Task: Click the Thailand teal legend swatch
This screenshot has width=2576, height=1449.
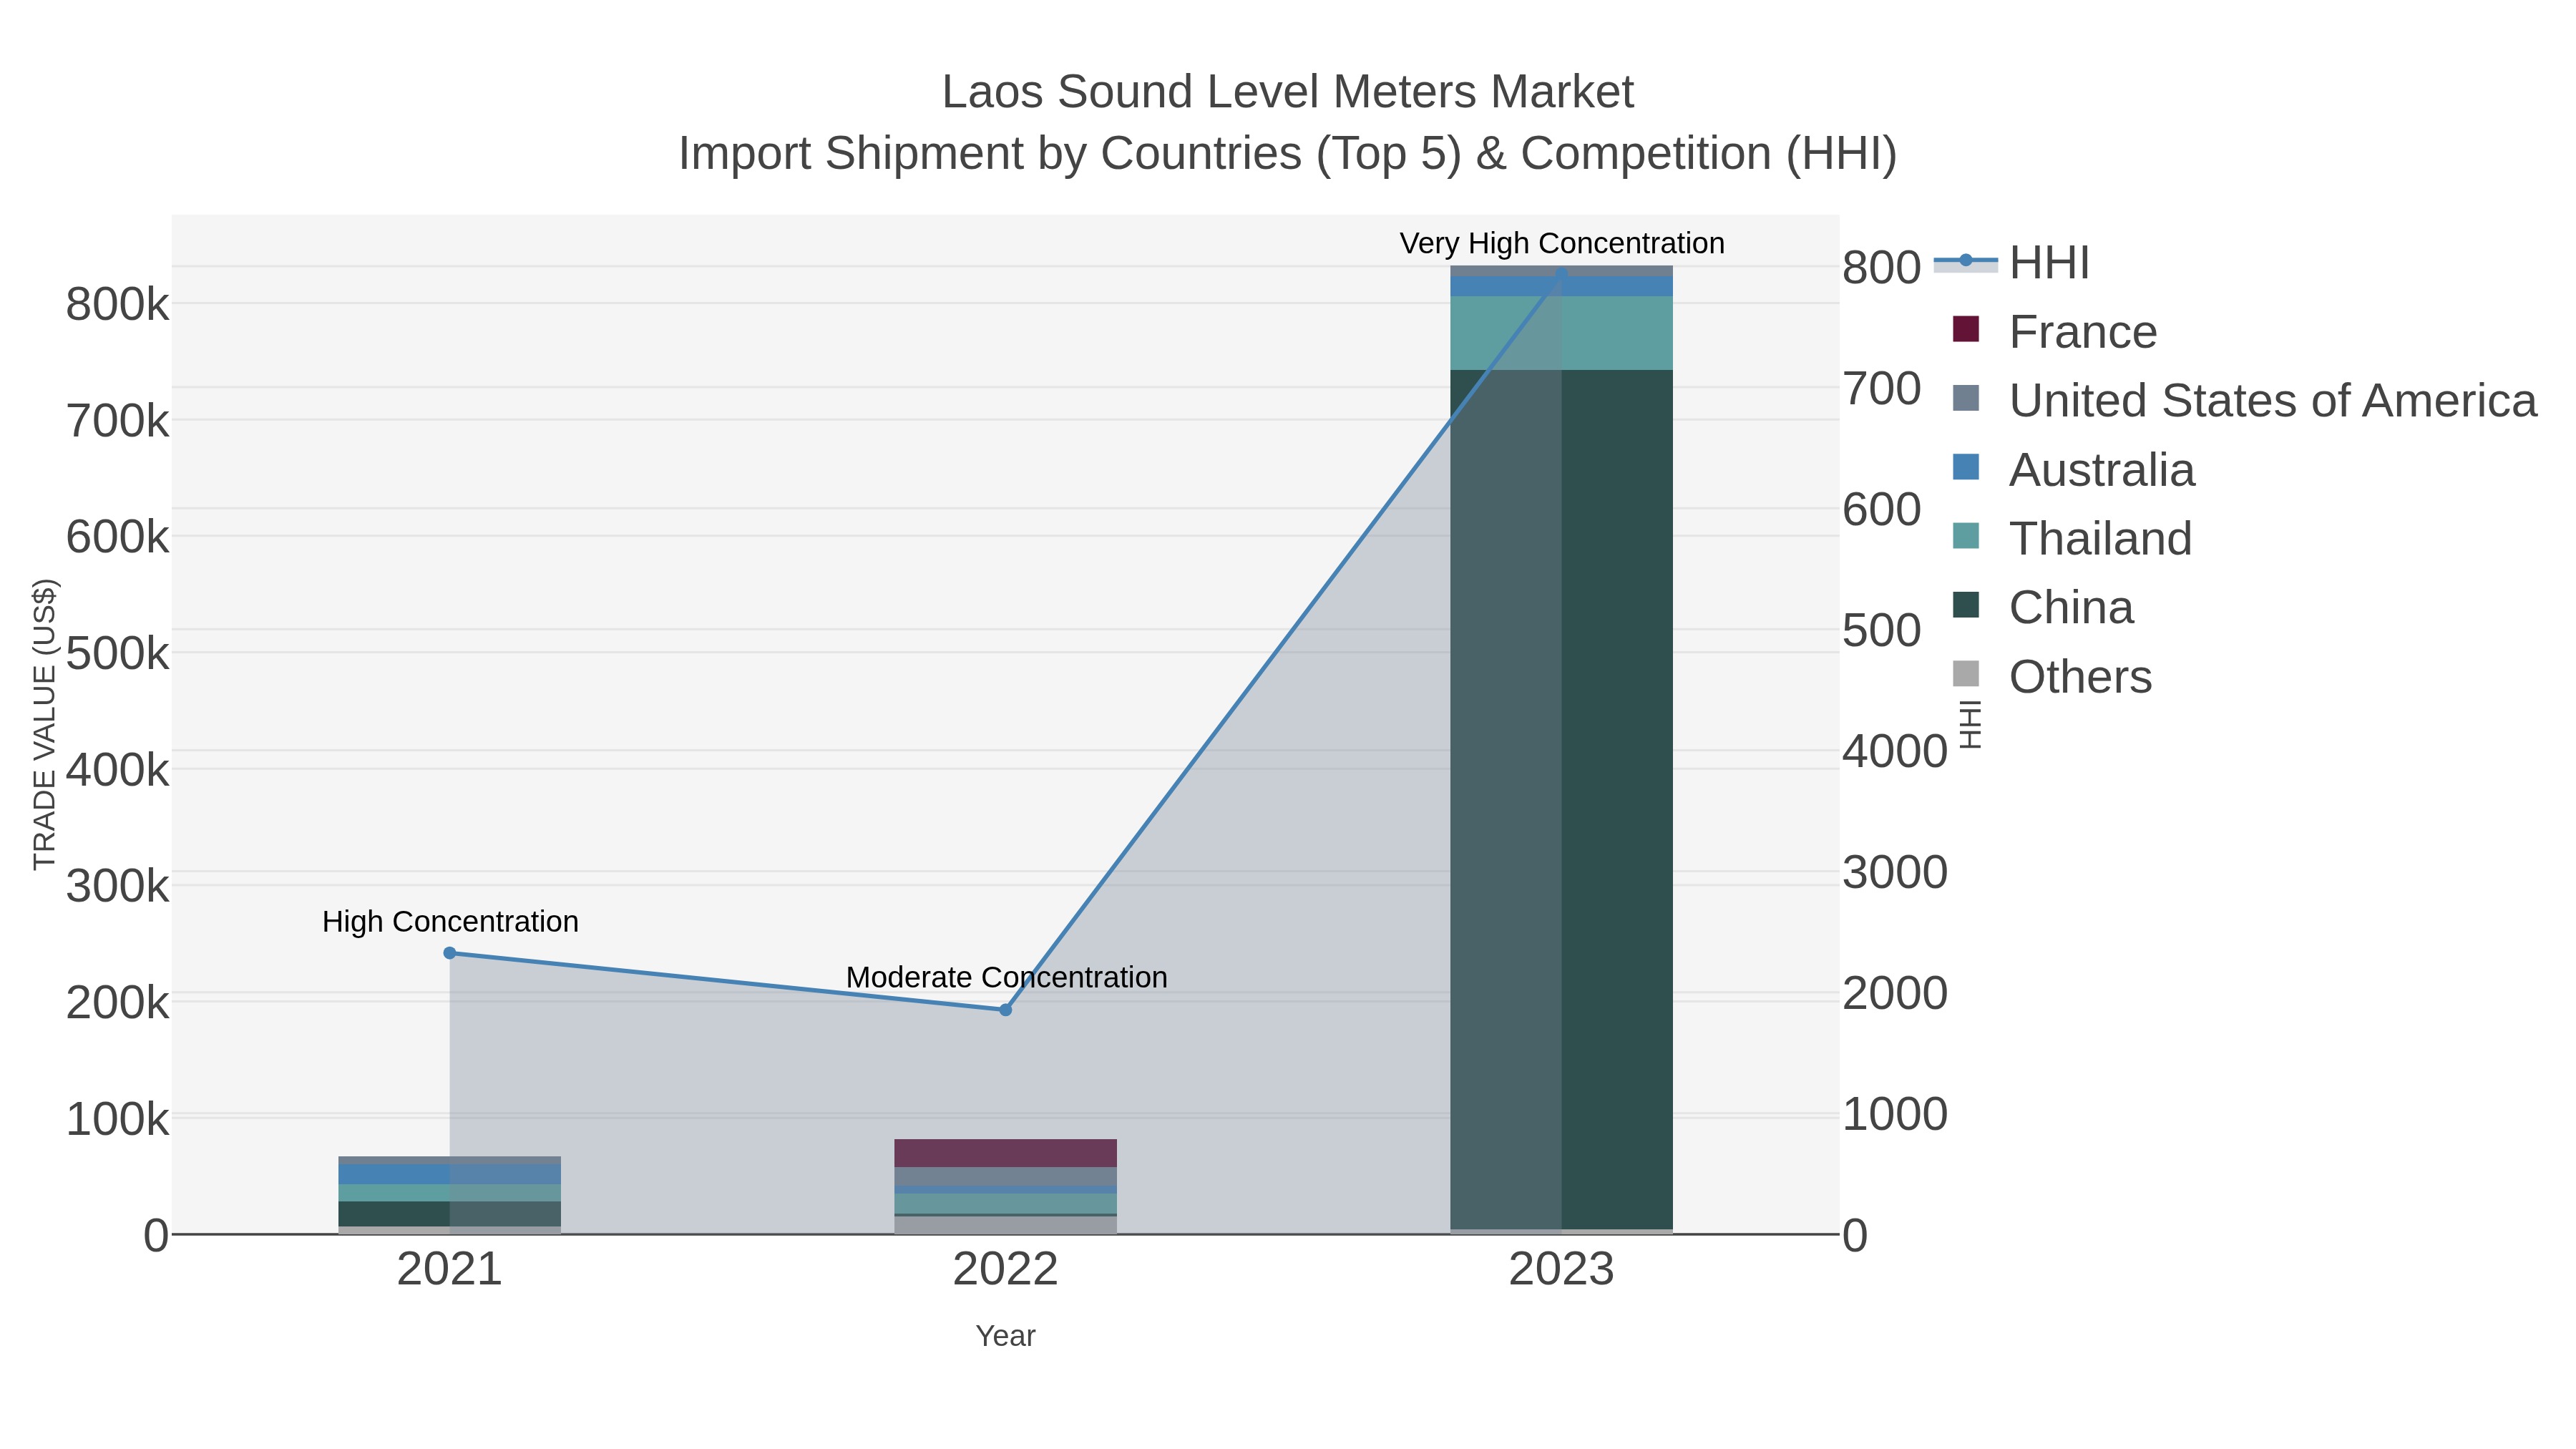Action: pyautogui.click(x=1965, y=536)
